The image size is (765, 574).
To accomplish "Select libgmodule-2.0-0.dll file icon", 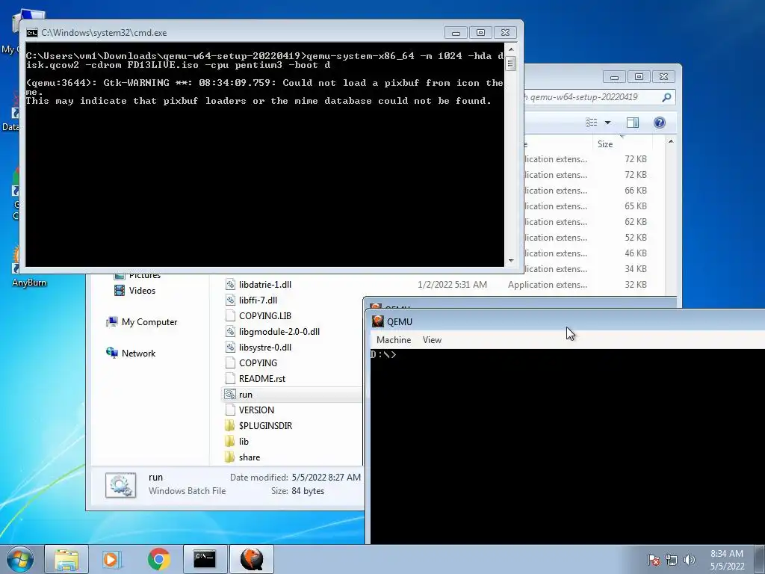I will [230, 331].
